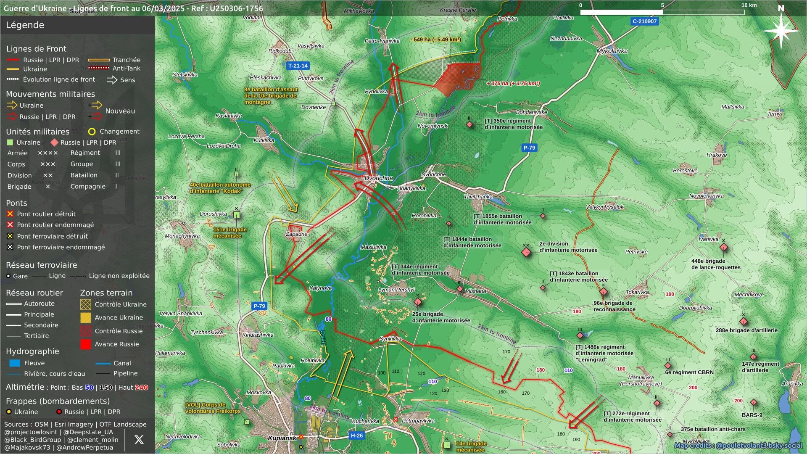Click the 'Avance Russie' solid red swatch
The height and width of the screenshot is (454, 807).
pyautogui.click(x=86, y=344)
